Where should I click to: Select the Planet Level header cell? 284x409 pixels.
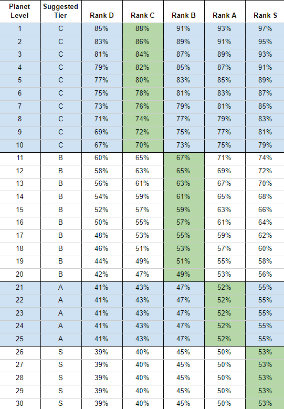(x=20, y=11)
